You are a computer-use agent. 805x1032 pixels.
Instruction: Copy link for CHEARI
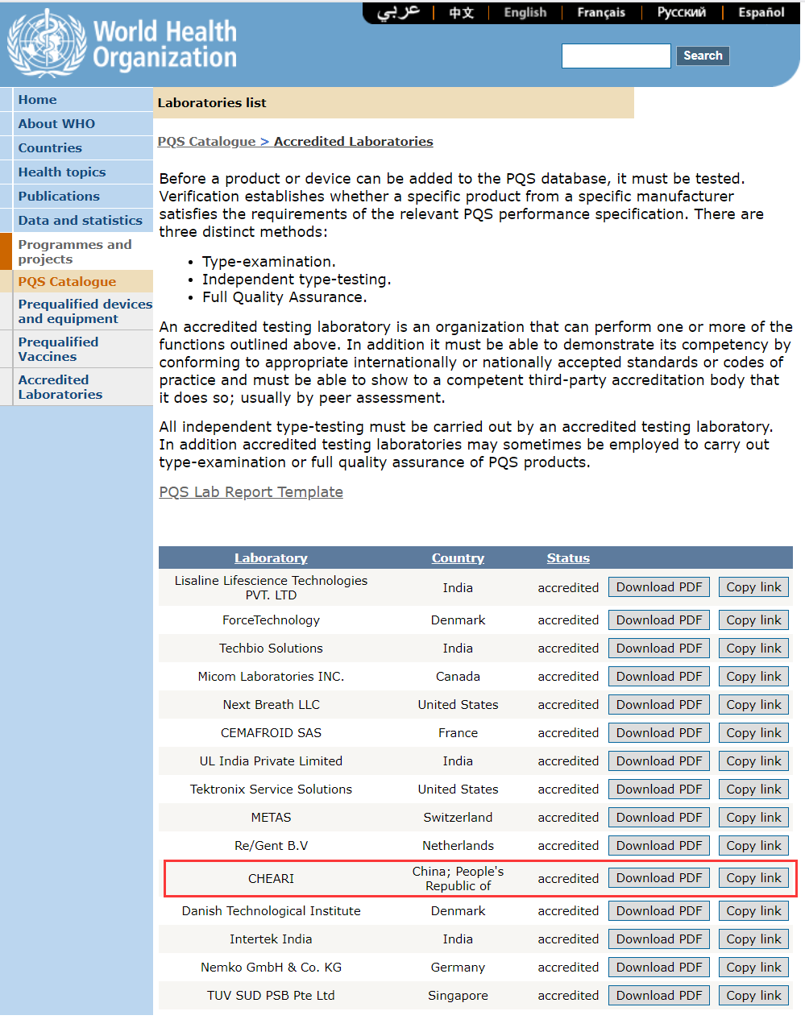coord(753,878)
